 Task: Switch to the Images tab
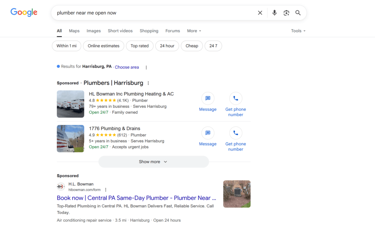pos(93,31)
